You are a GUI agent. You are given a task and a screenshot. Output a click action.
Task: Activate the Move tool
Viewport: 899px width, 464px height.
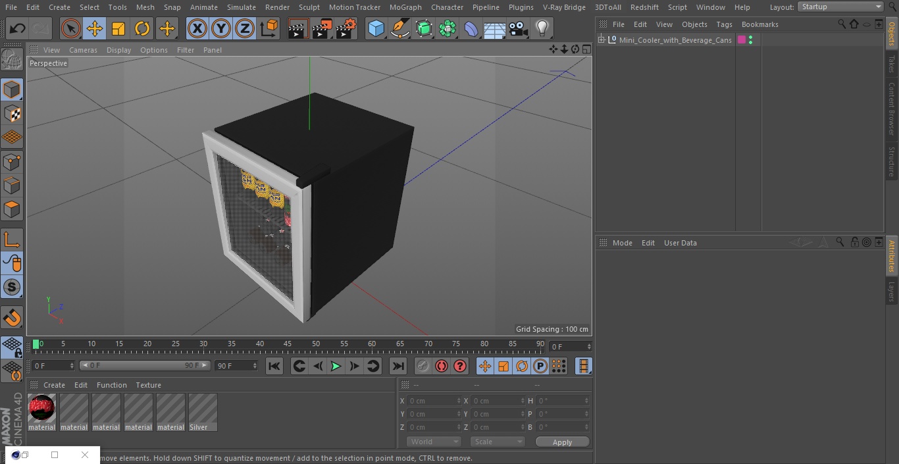pos(94,28)
